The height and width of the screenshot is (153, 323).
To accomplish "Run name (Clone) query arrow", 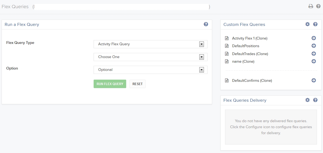I will 314,61.
